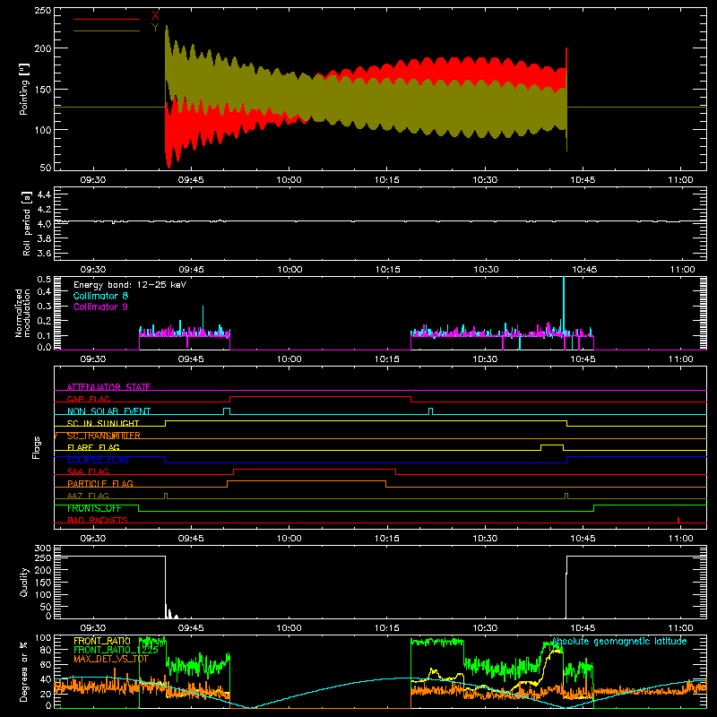Click the ECLIPSE_FLAG label
717x717 pixels.
click(x=98, y=460)
